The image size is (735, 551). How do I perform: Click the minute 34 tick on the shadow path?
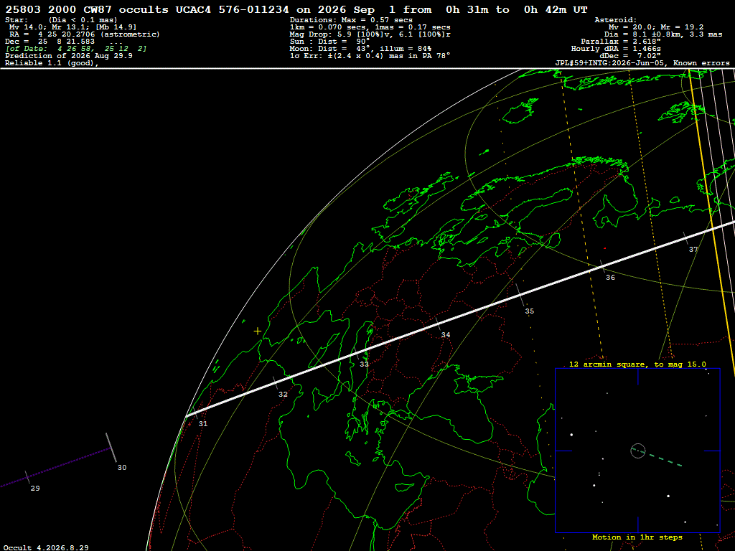point(439,324)
